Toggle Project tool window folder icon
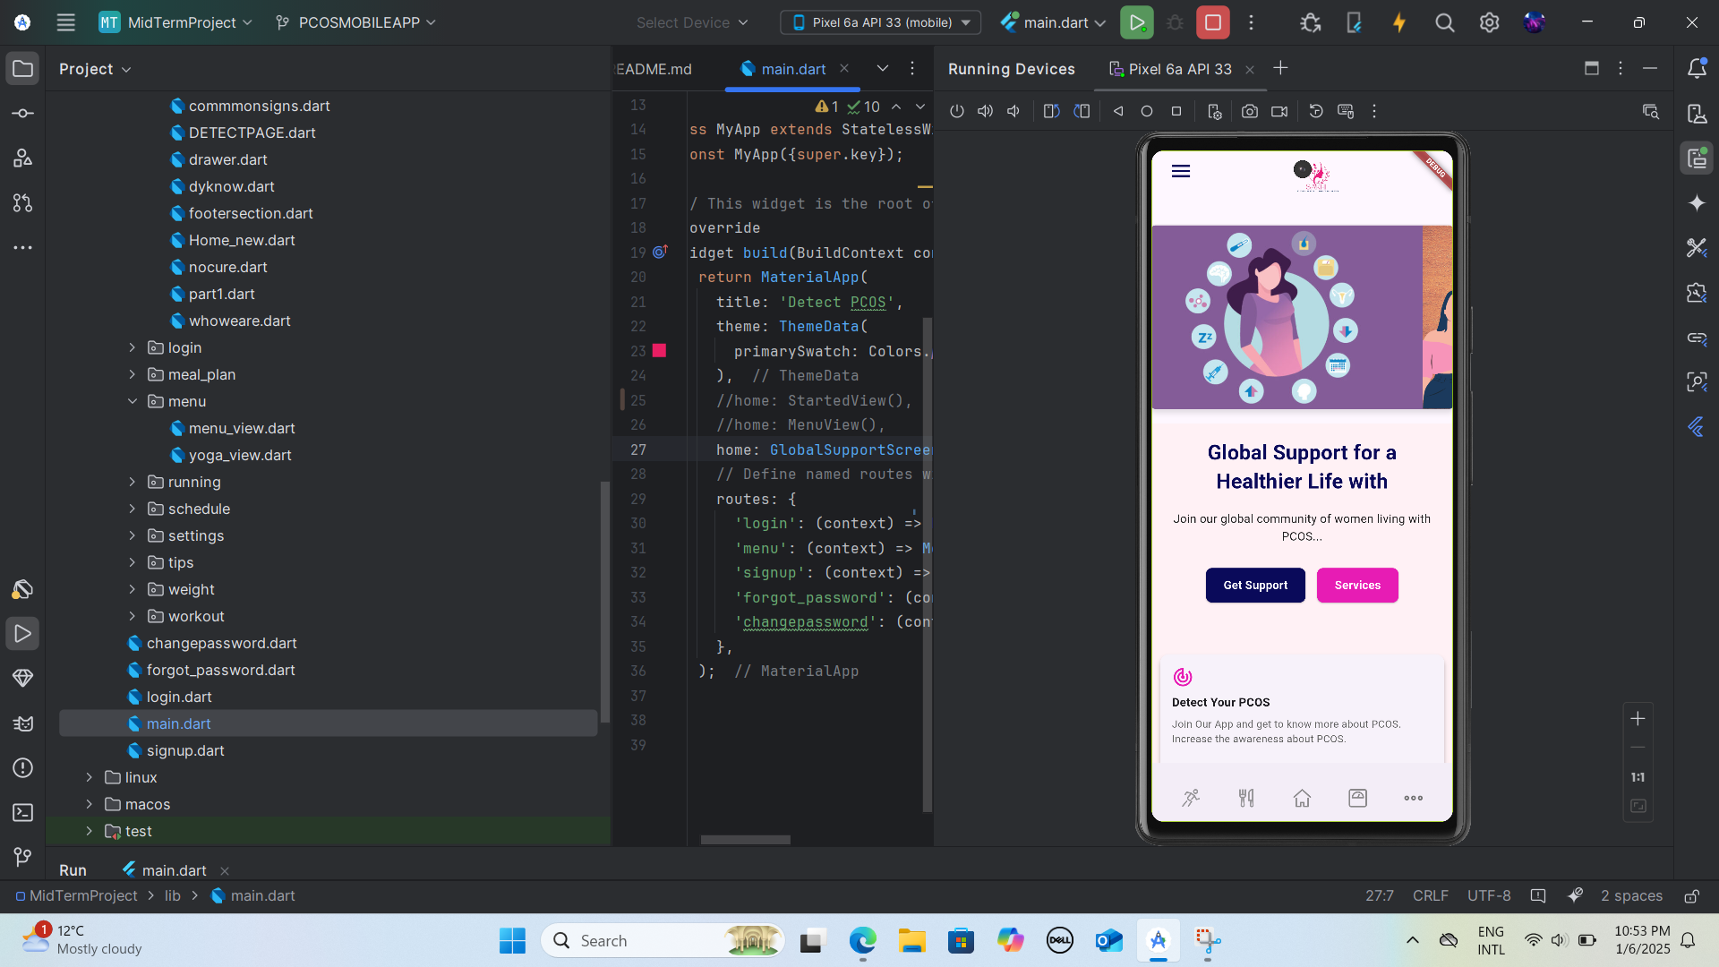 [22, 68]
